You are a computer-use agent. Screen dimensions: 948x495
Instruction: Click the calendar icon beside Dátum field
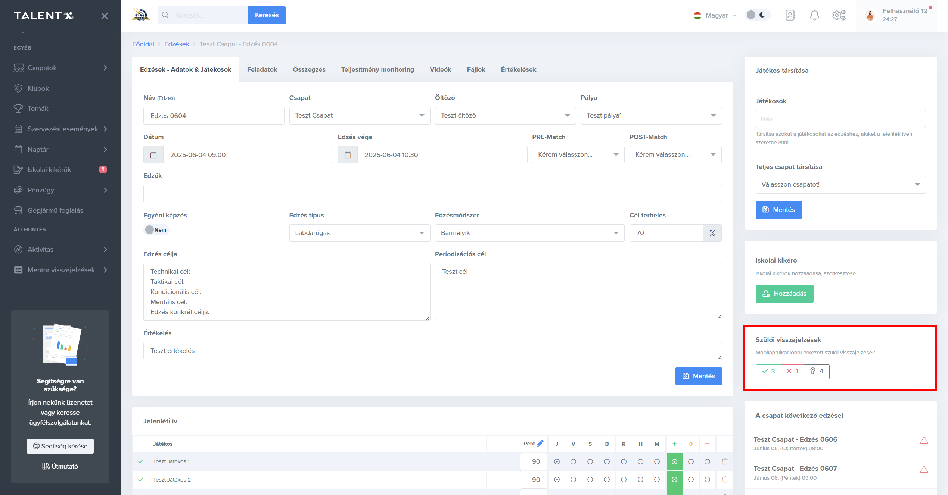tap(153, 155)
